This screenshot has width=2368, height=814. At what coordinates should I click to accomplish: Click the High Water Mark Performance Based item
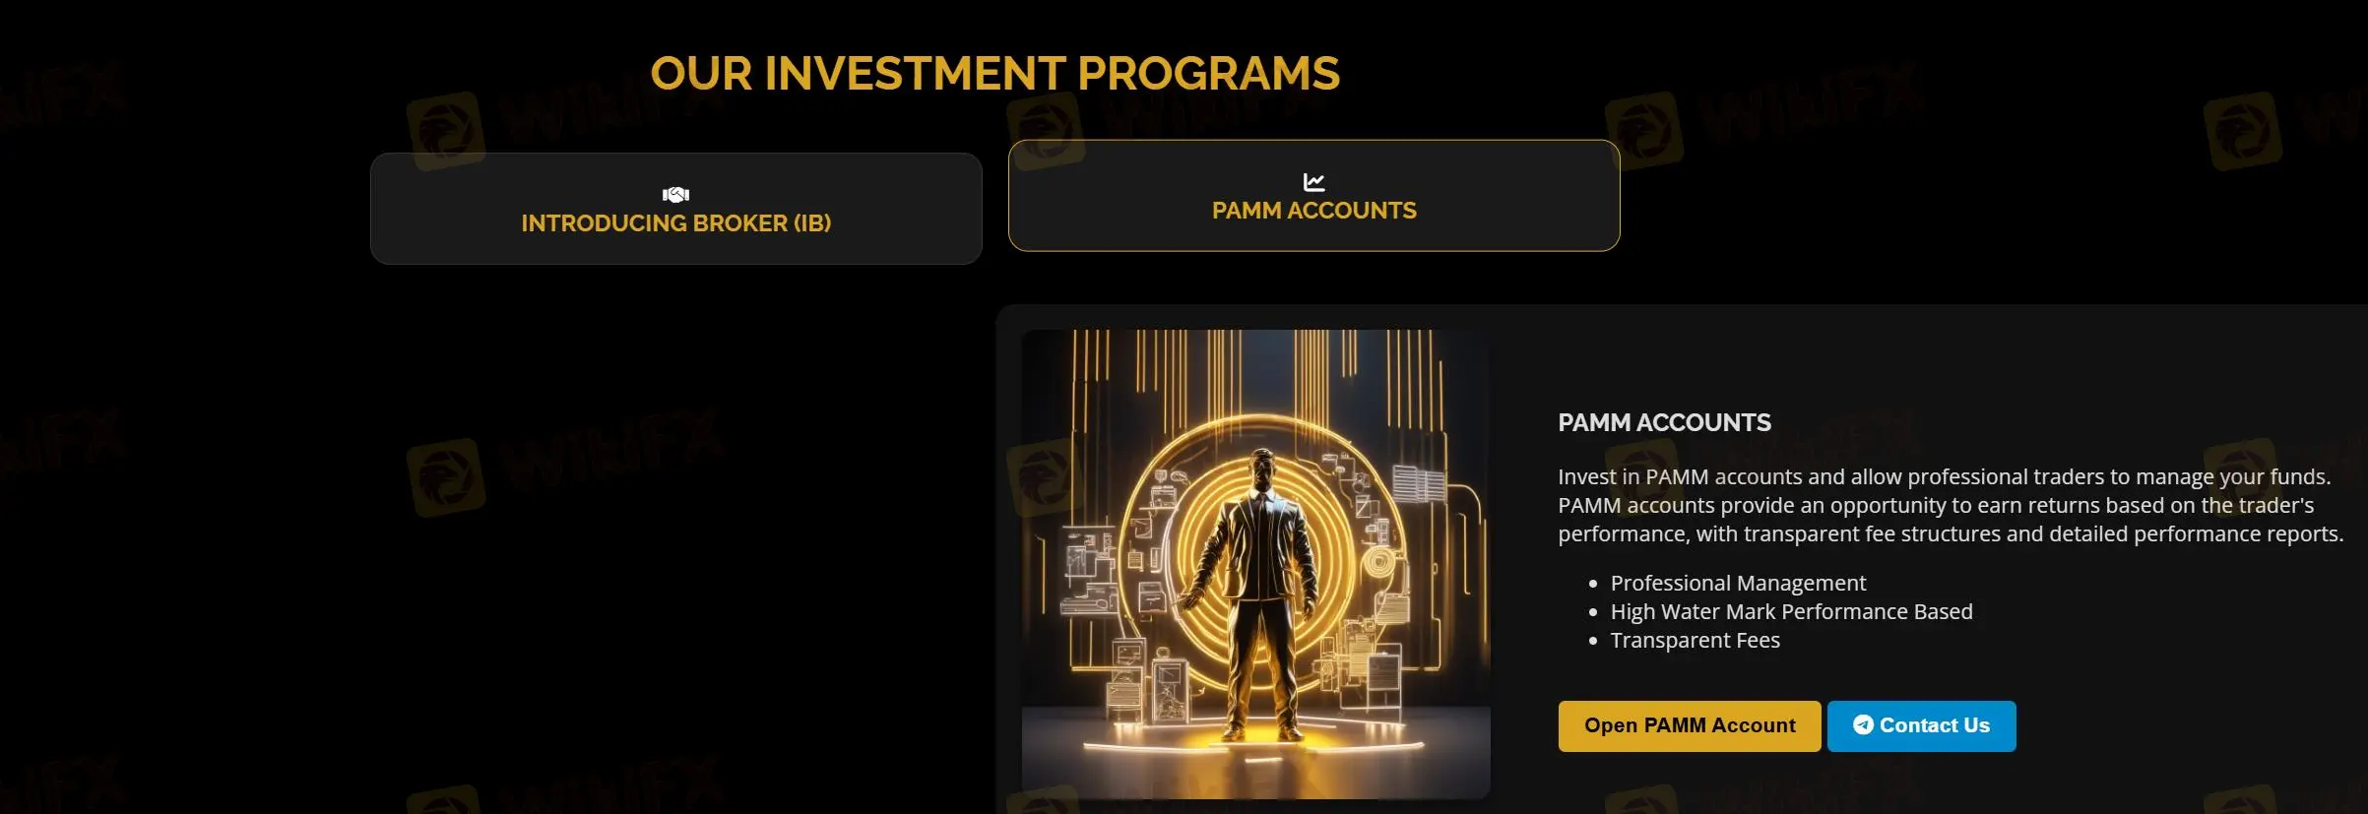[1791, 612]
